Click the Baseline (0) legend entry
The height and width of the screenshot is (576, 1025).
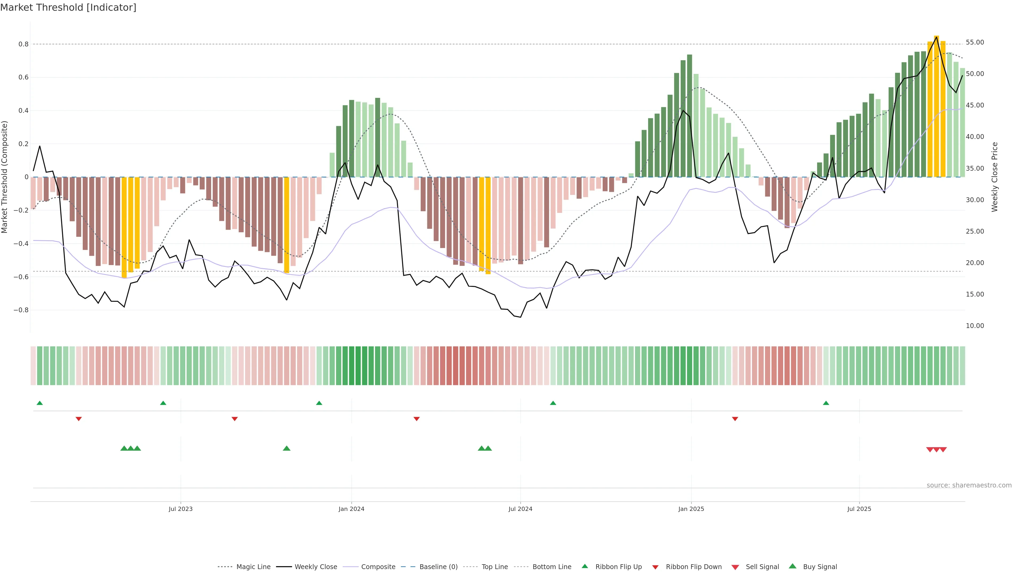439,567
